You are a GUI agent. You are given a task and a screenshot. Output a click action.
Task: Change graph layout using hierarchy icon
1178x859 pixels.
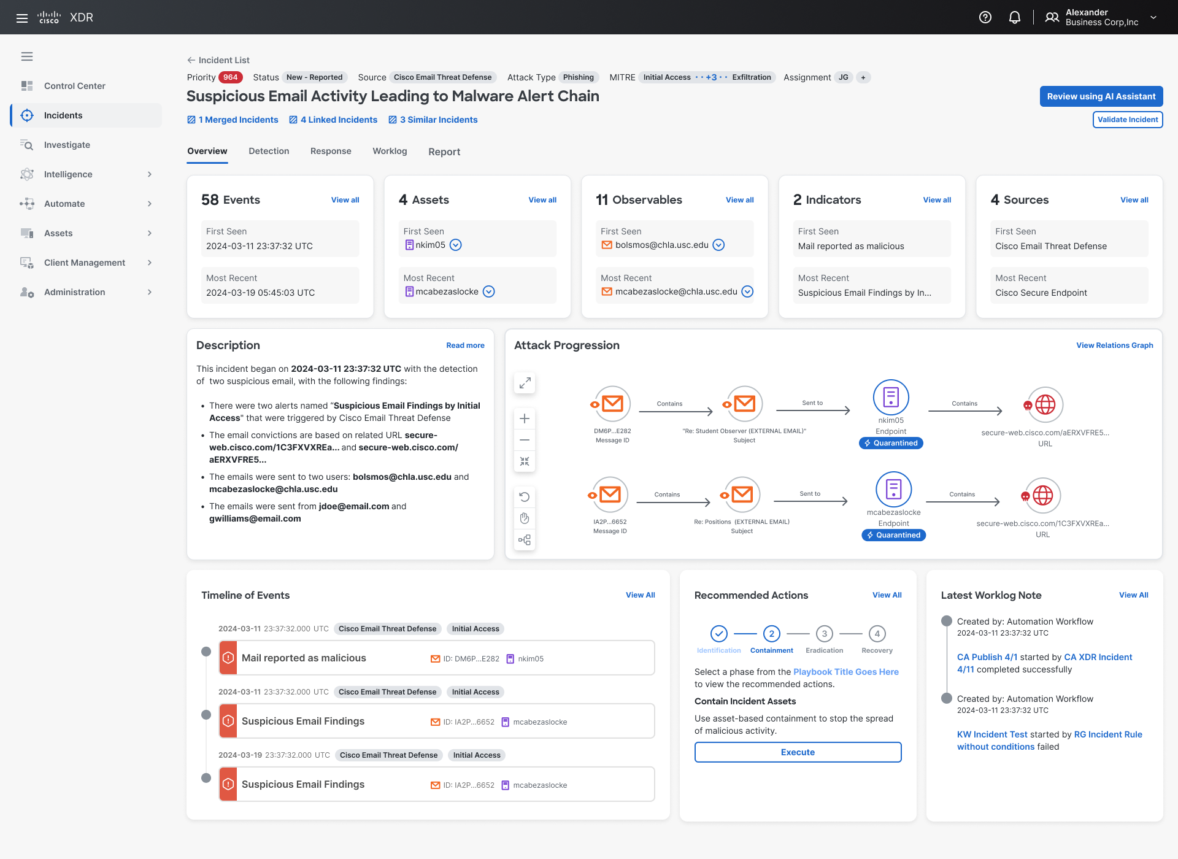(525, 540)
